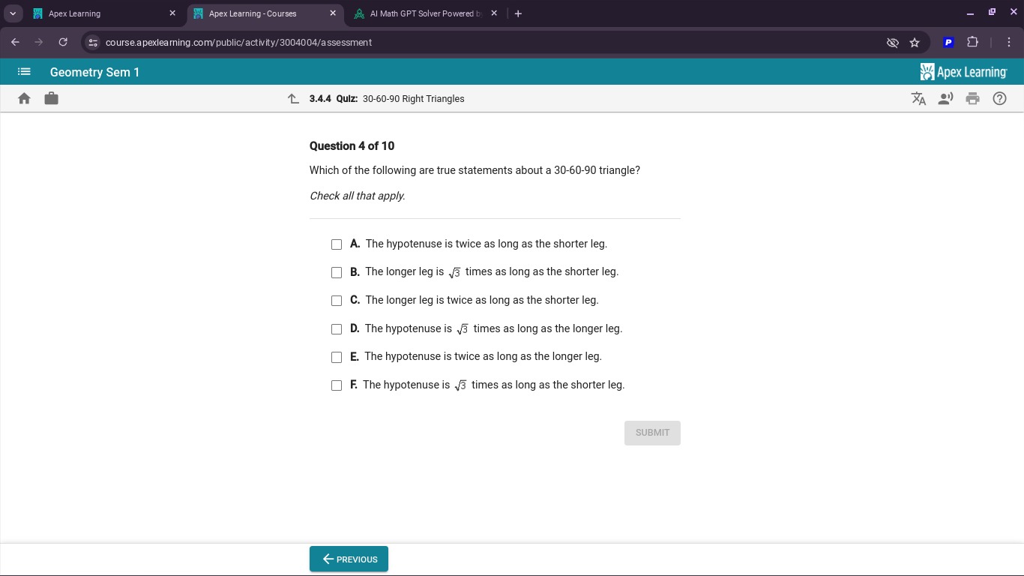
Task: Click the crossed-eye tracking icon in address bar
Action: tap(892, 43)
